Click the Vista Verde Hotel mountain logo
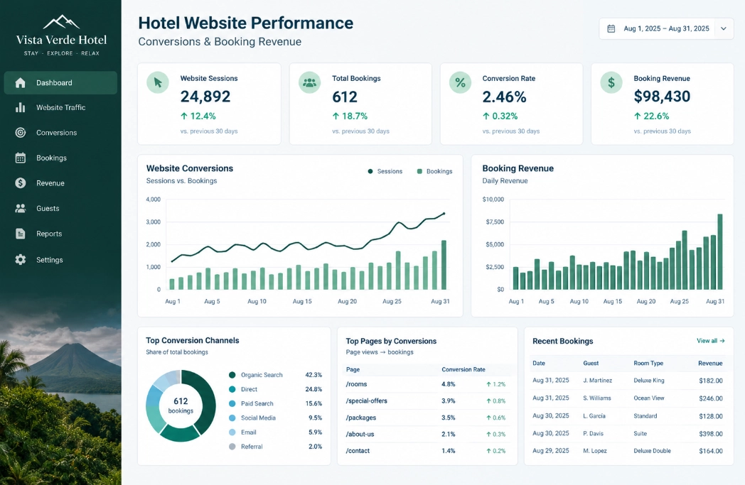The height and width of the screenshot is (485, 745). 61,22
